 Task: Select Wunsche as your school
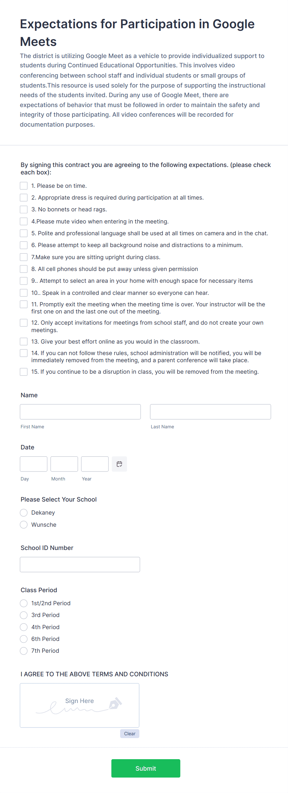click(24, 525)
